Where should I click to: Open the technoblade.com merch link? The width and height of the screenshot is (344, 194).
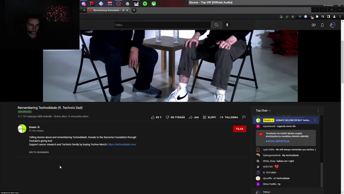(x=122, y=144)
